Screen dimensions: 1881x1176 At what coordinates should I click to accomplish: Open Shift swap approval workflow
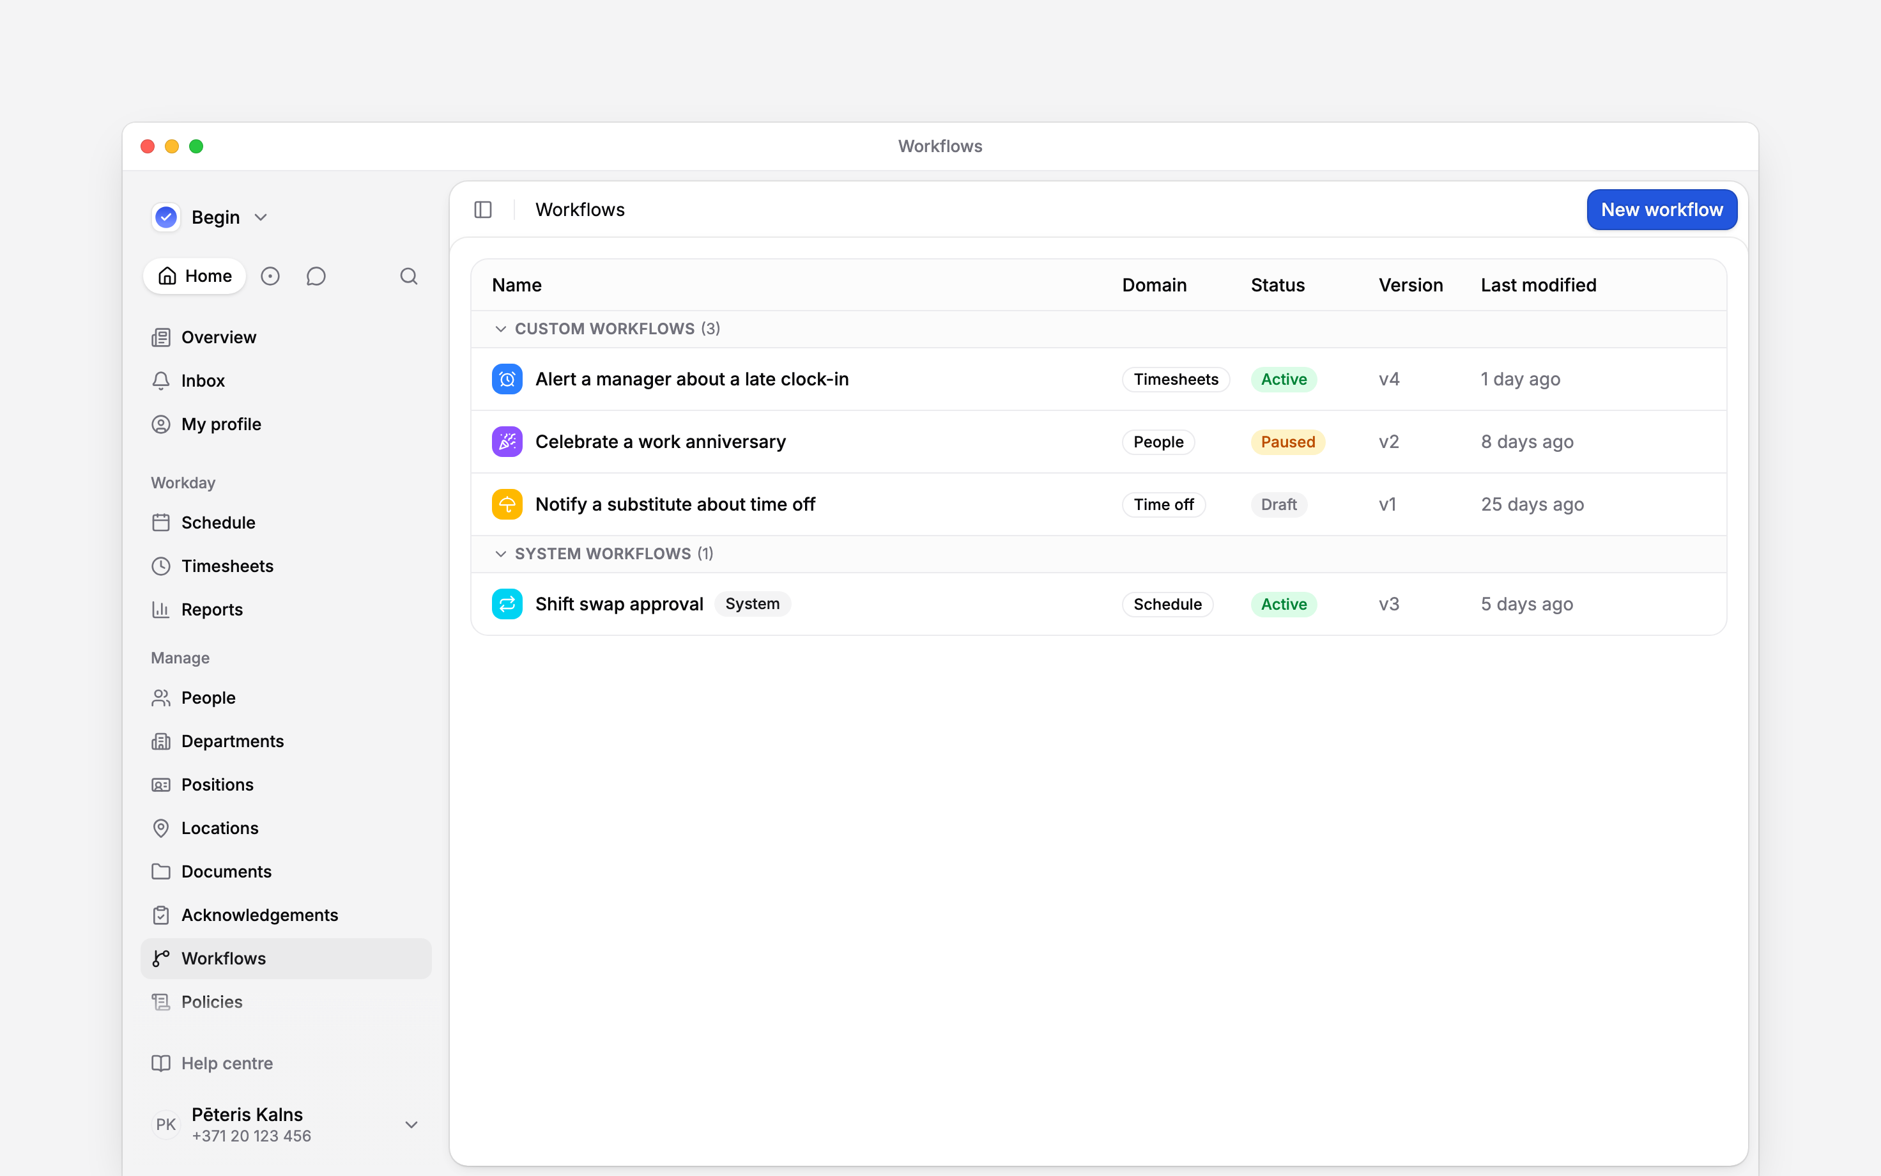(618, 605)
